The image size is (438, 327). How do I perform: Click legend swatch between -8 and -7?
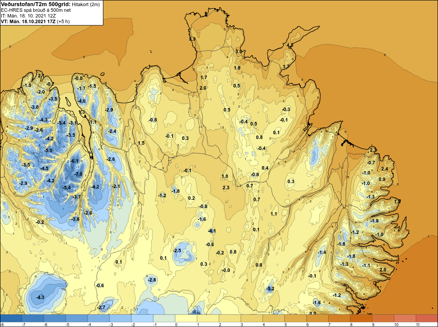[x=11, y=318]
